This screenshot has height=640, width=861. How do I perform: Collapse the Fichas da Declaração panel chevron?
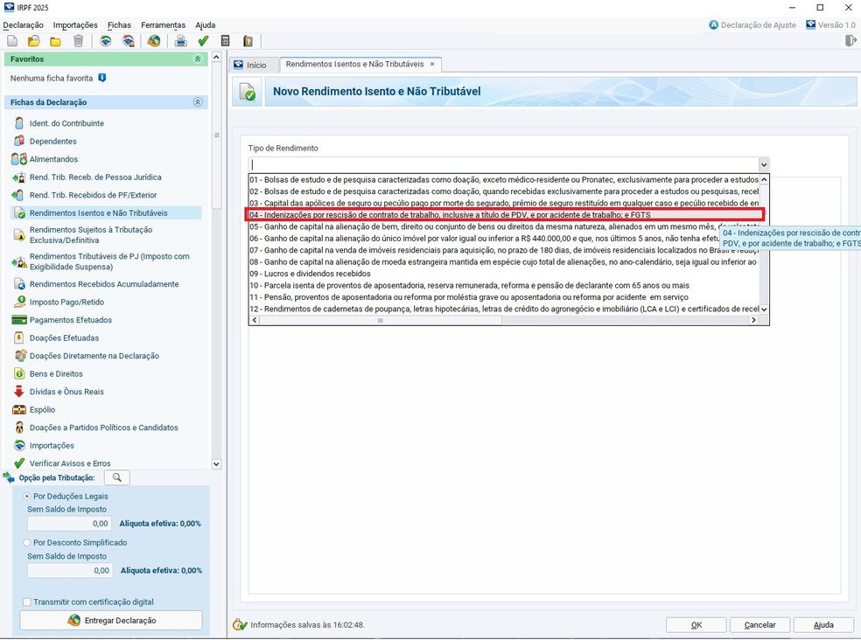coord(198,102)
